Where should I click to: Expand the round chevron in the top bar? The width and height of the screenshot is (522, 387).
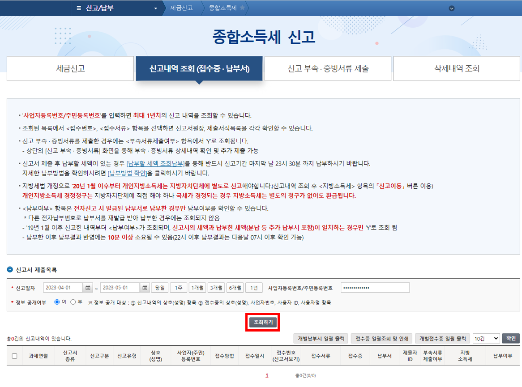tap(452, 9)
